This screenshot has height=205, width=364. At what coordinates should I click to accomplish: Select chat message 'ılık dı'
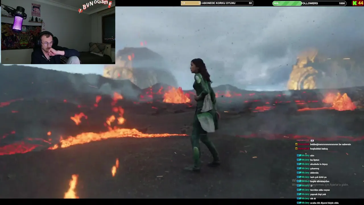(x=313, y=198)
